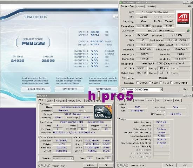Screen dimensions: 193x168
Task: Click the CPU score value 32898
Action: [48, 61]
